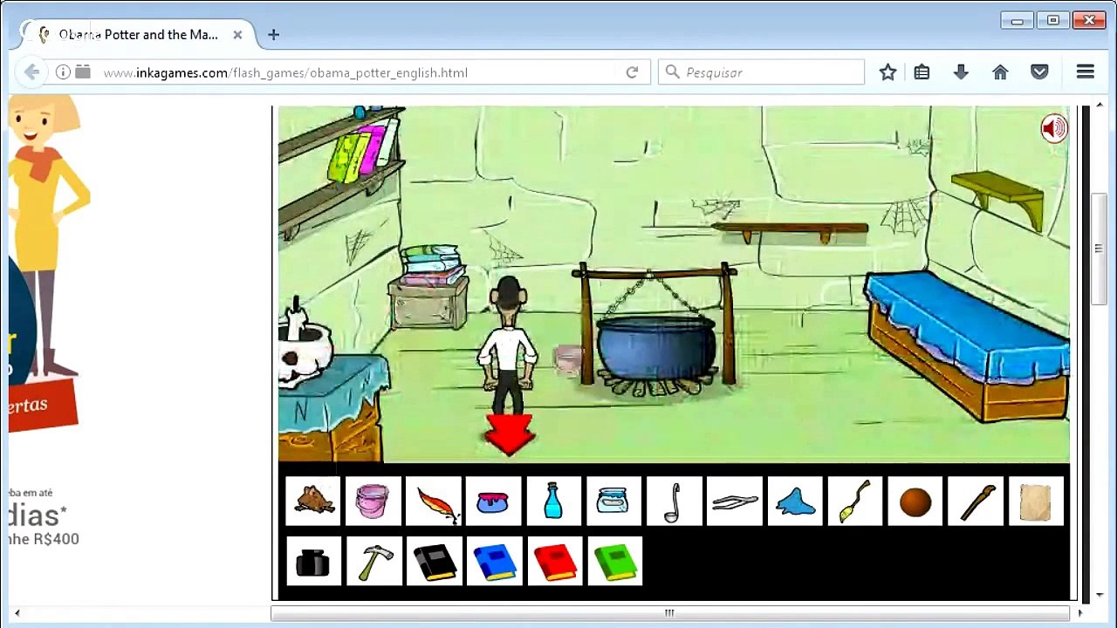Click the skull on the blue table
The image size is (1117, 628).
pos(304,352)
